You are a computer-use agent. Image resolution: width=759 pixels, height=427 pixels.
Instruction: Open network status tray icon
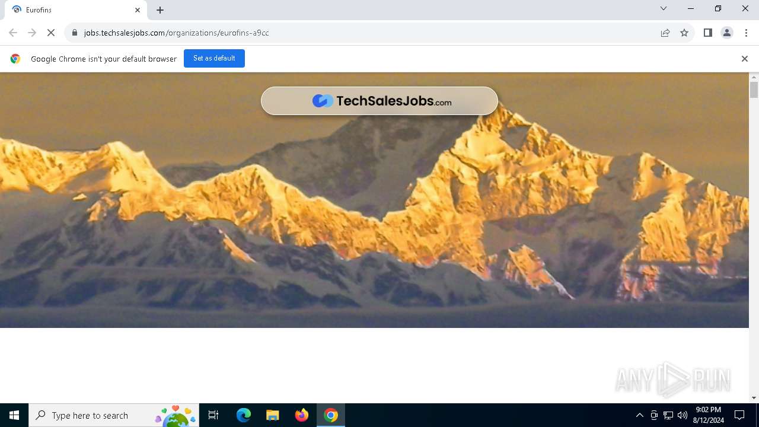pyautogui.click(x=668, y=415)
